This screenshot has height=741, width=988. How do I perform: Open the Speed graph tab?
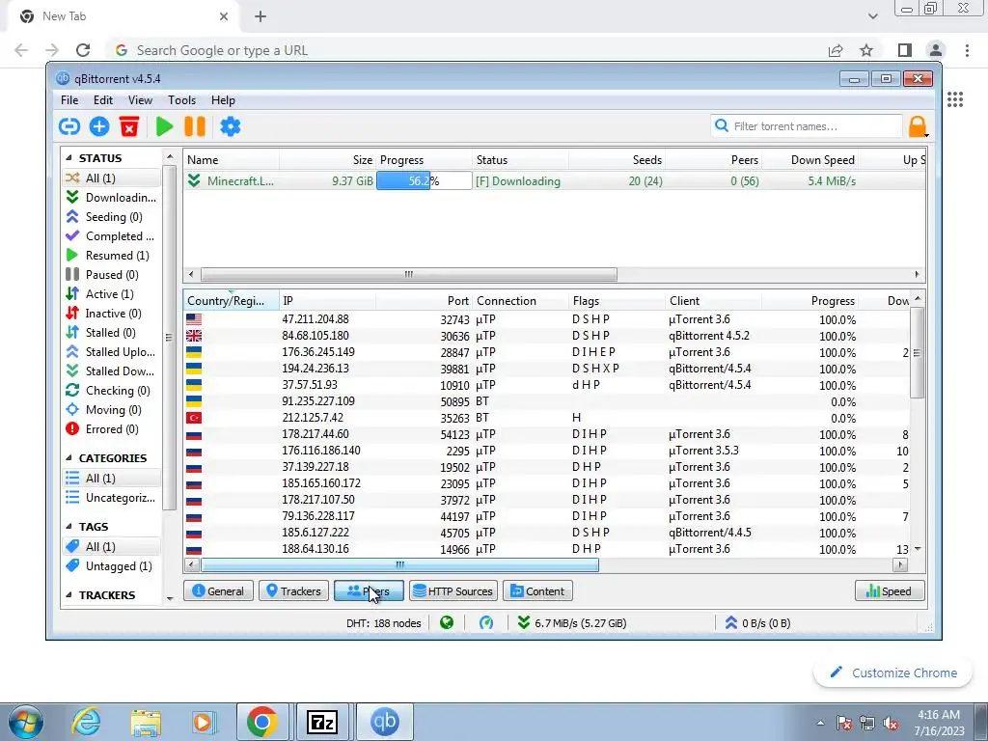click(x=890, y=591)
